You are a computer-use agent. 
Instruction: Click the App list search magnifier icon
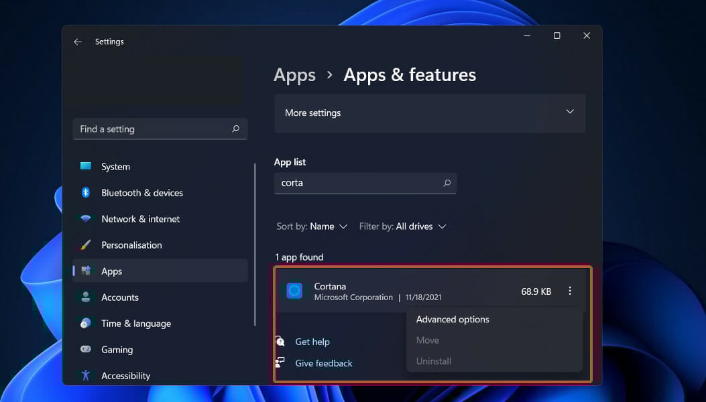pyautogui.click(x=447, y=183)
